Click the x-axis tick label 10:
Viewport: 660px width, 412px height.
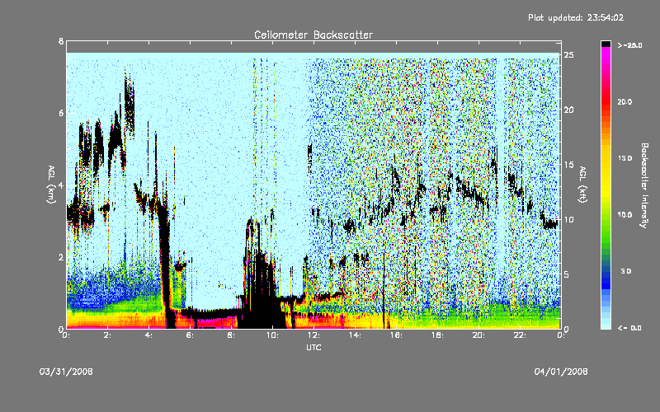point(273,335)
